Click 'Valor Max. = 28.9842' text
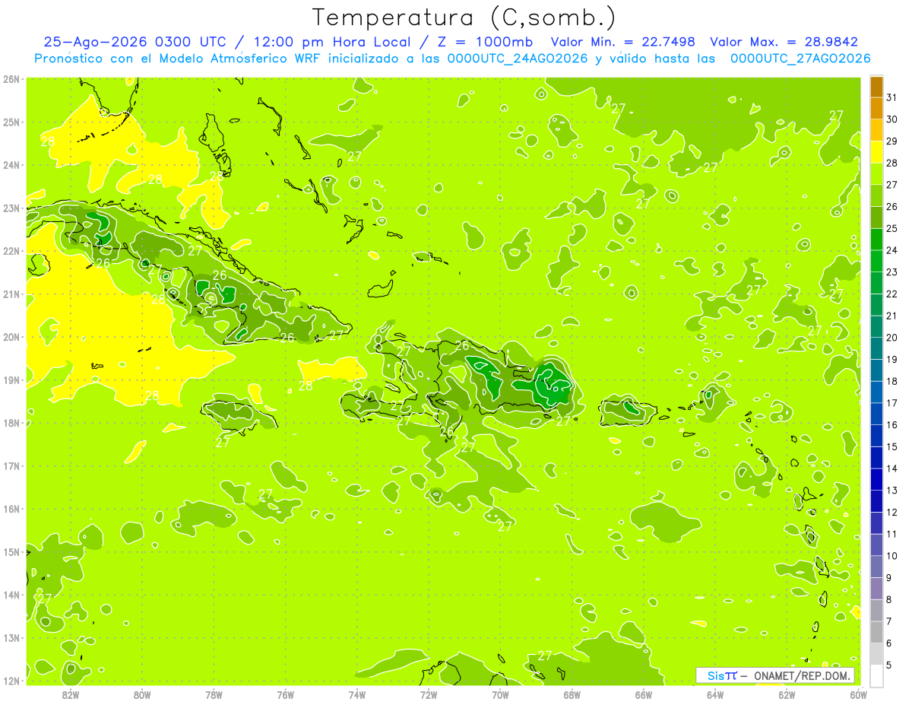This screenshot has height=705, width=912. [784, 43]
